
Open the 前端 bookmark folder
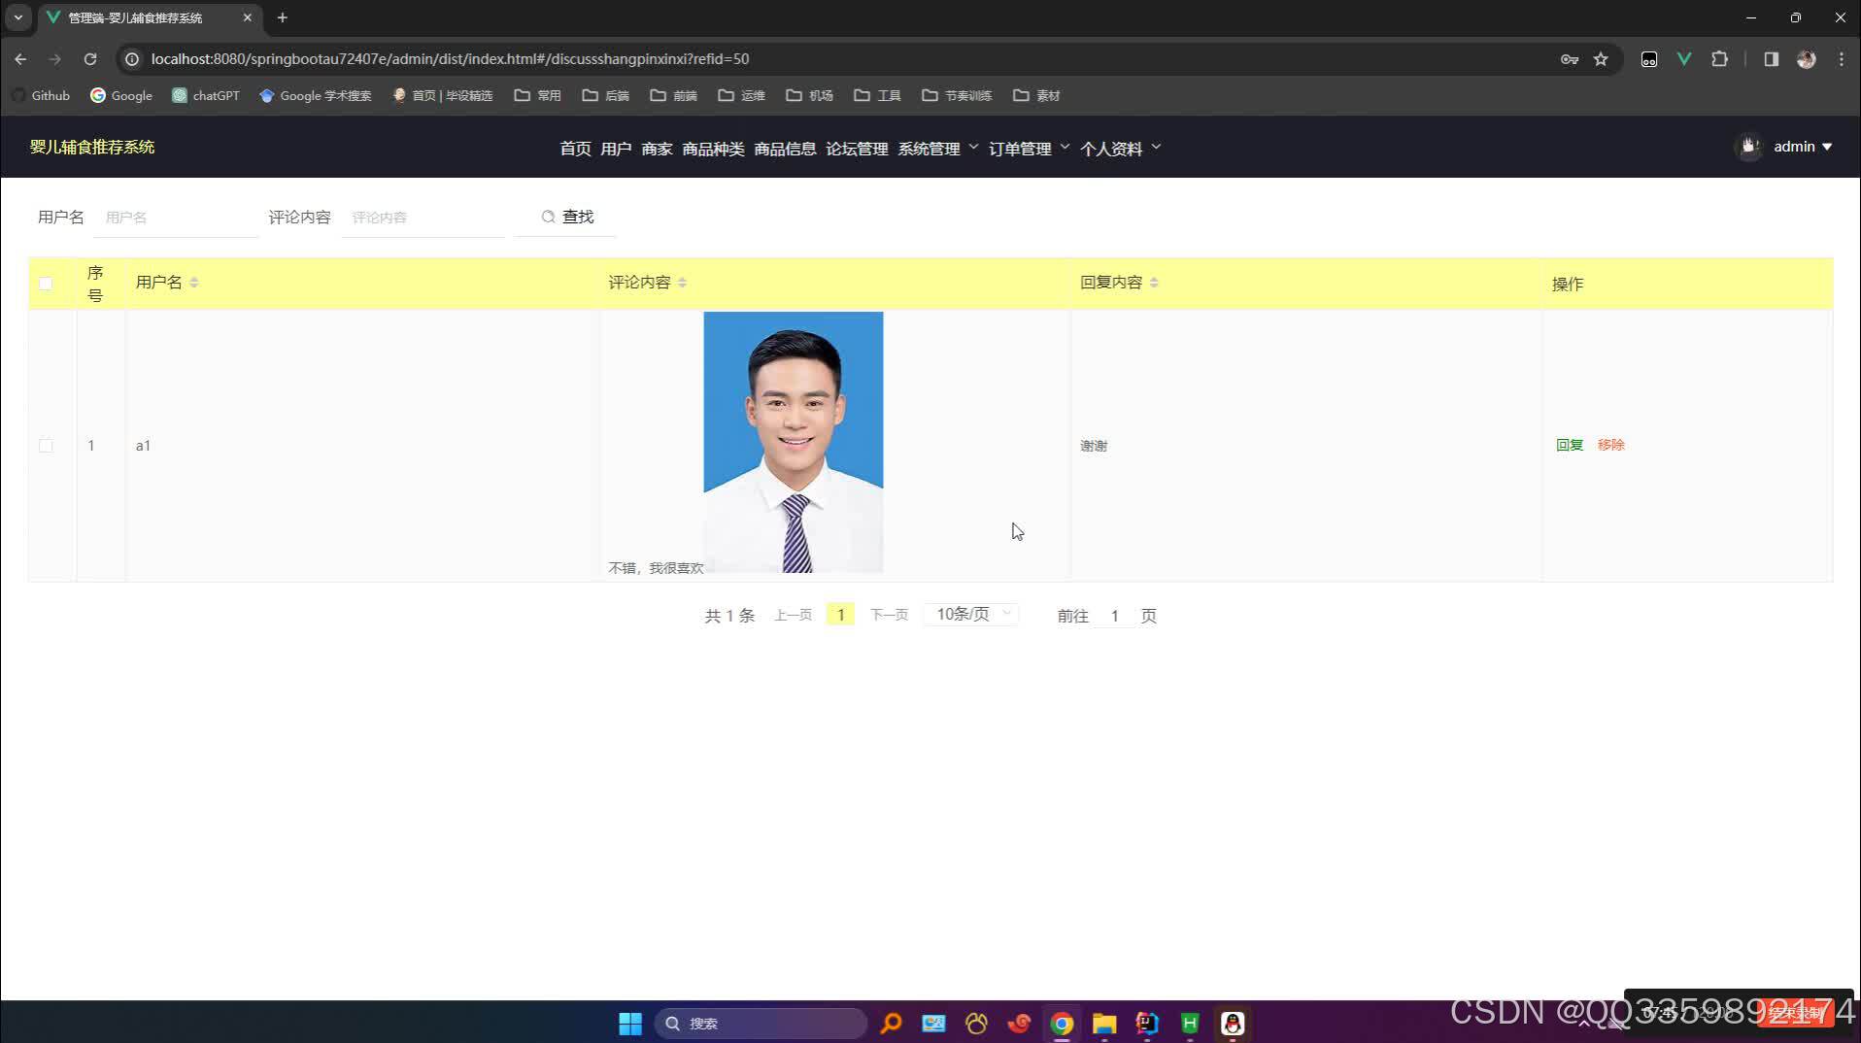point(674,95)
